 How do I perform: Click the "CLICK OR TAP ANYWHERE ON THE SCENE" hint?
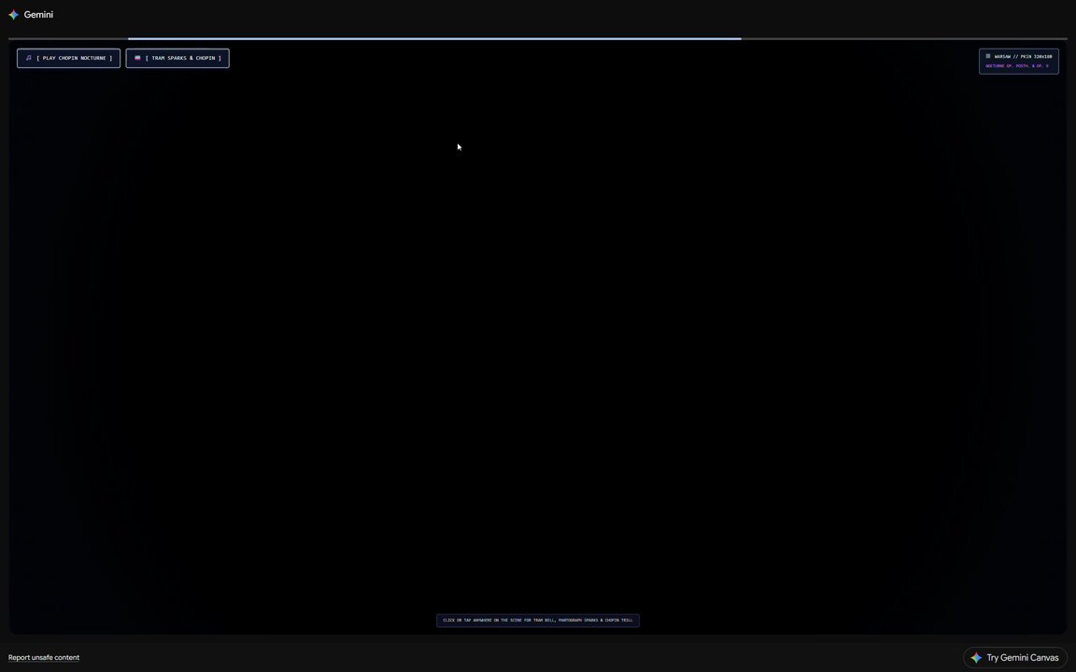click(x=538, y=621)
